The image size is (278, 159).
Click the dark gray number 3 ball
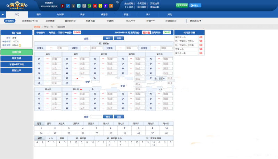pos(73,6)
